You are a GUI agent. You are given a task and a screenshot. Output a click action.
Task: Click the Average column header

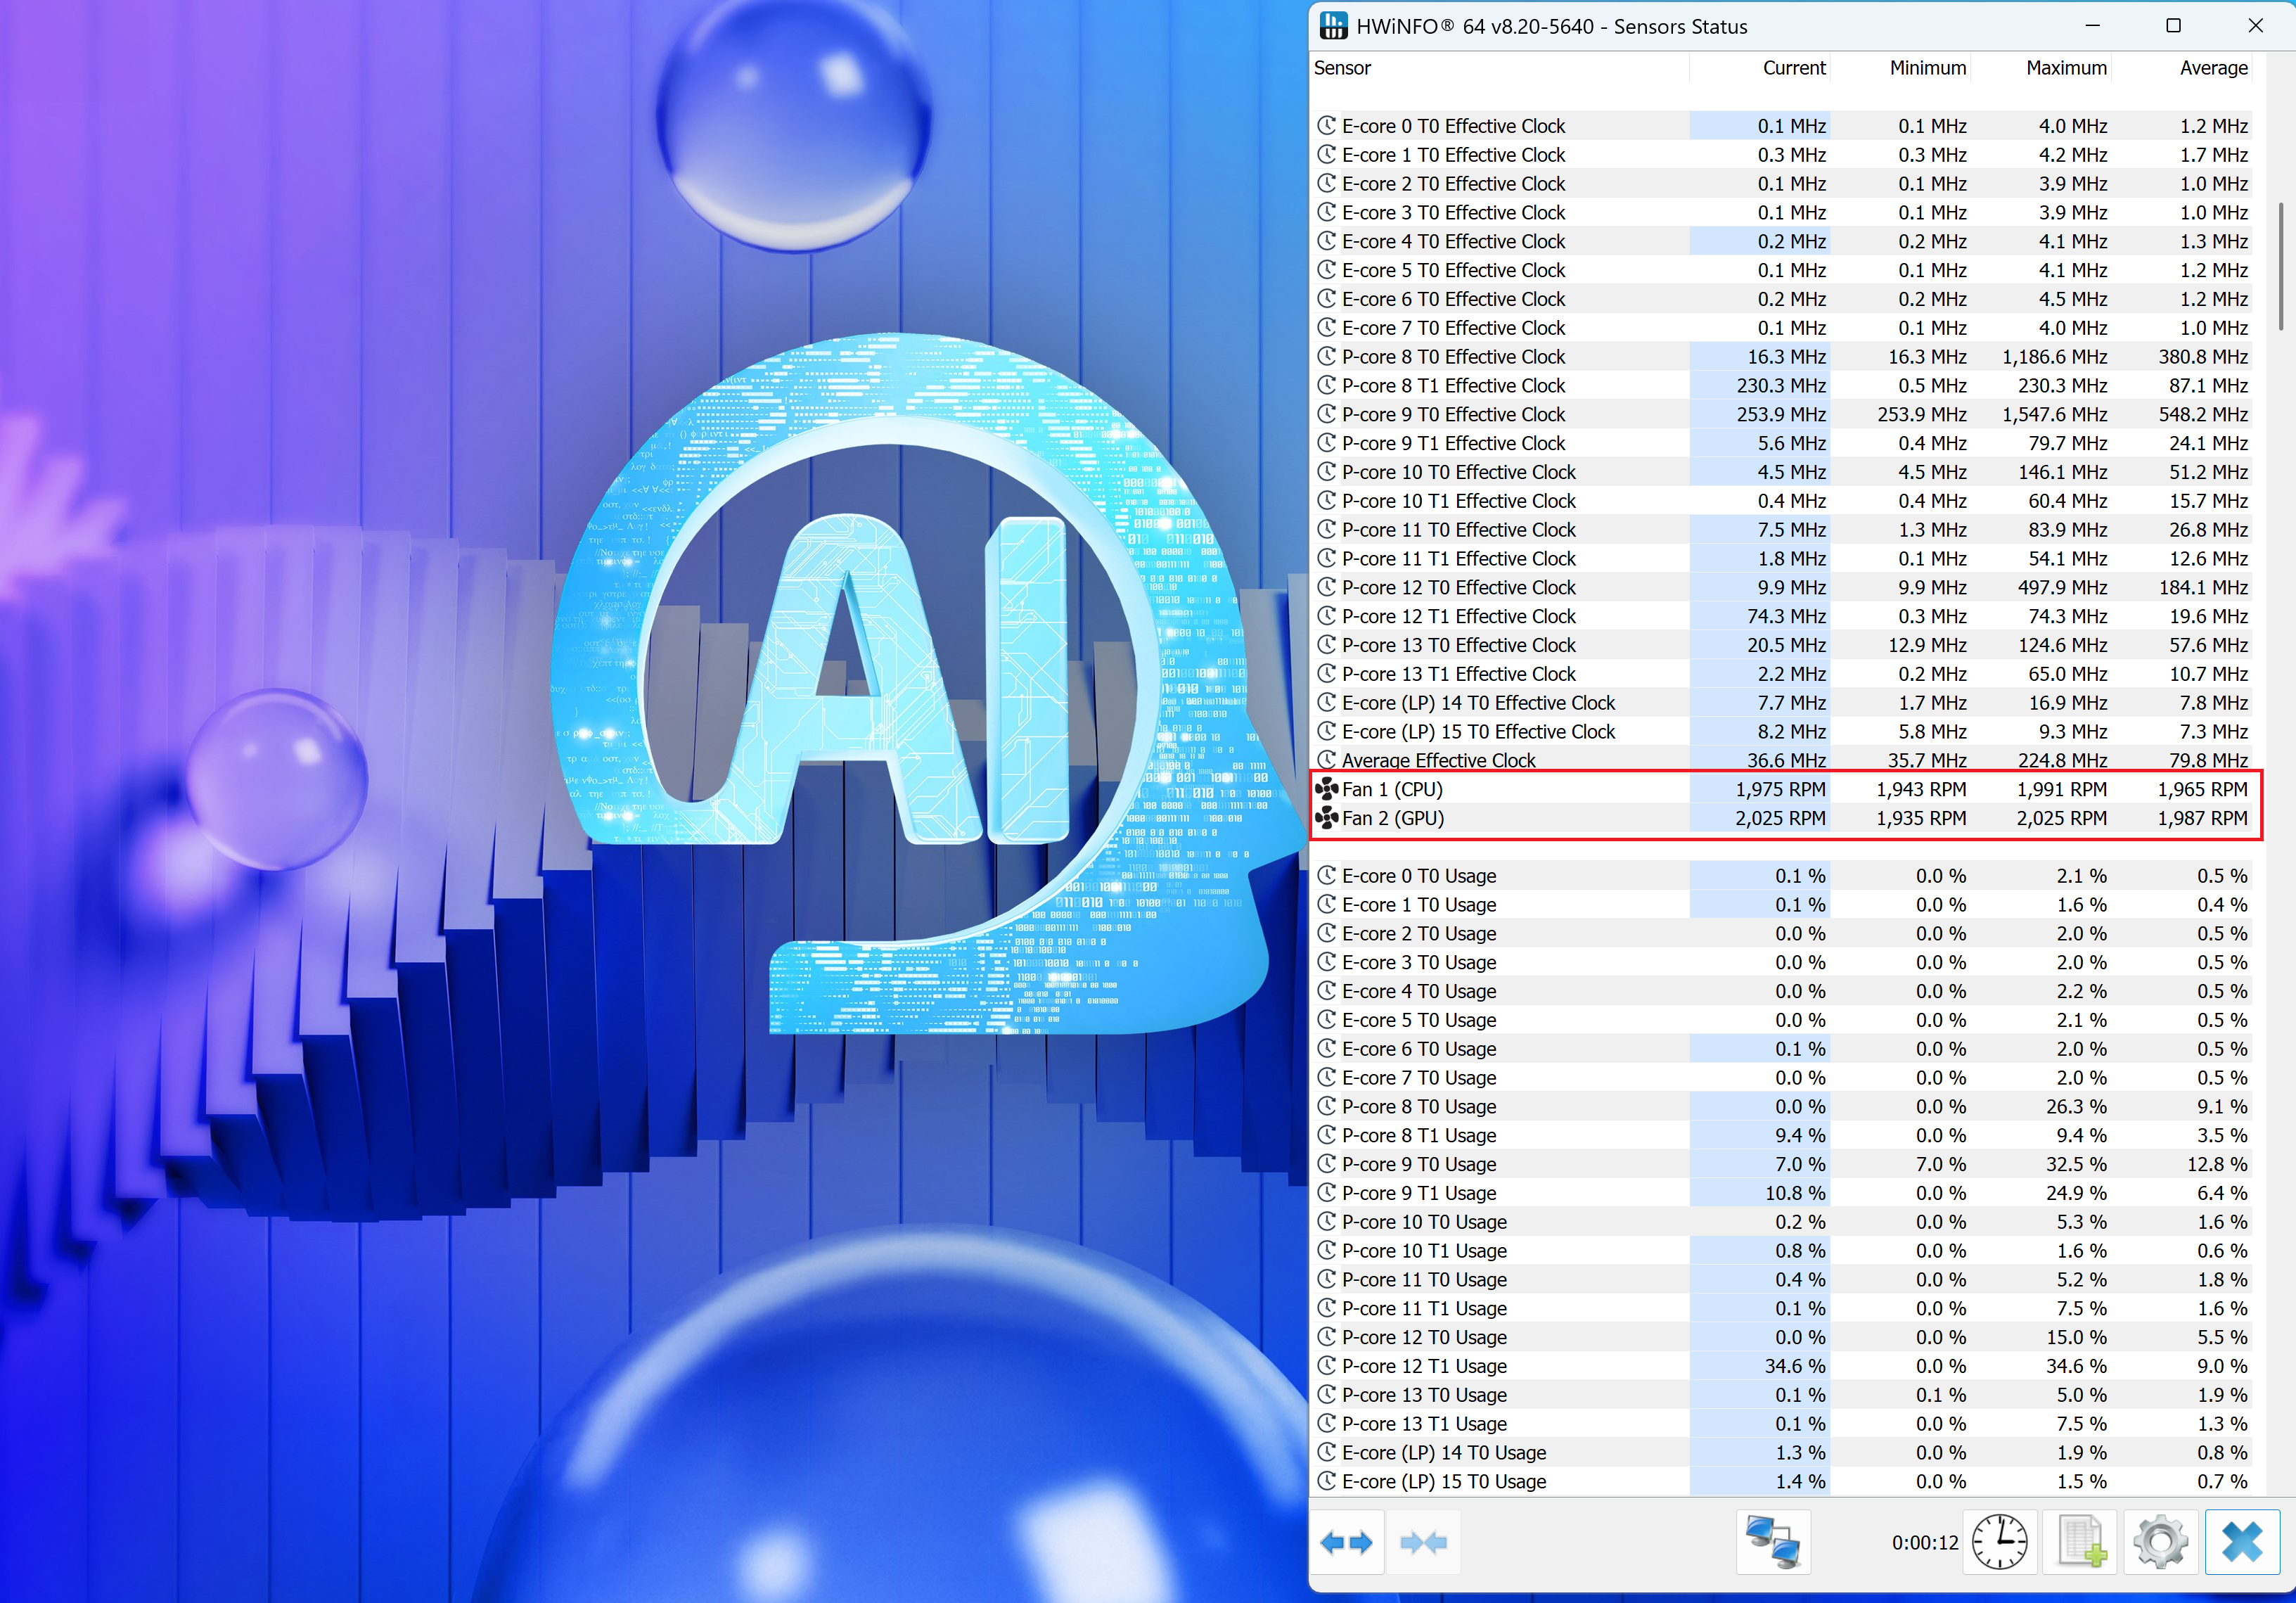point(2182,68)
